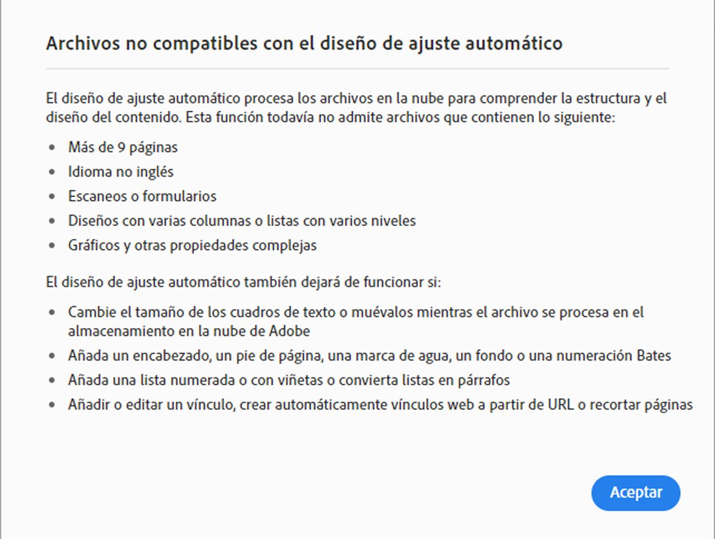The width and height of the screenshot is (715, 539).
Task: Click the dialog background near the top edge
Action: click(x=357, y=12)
